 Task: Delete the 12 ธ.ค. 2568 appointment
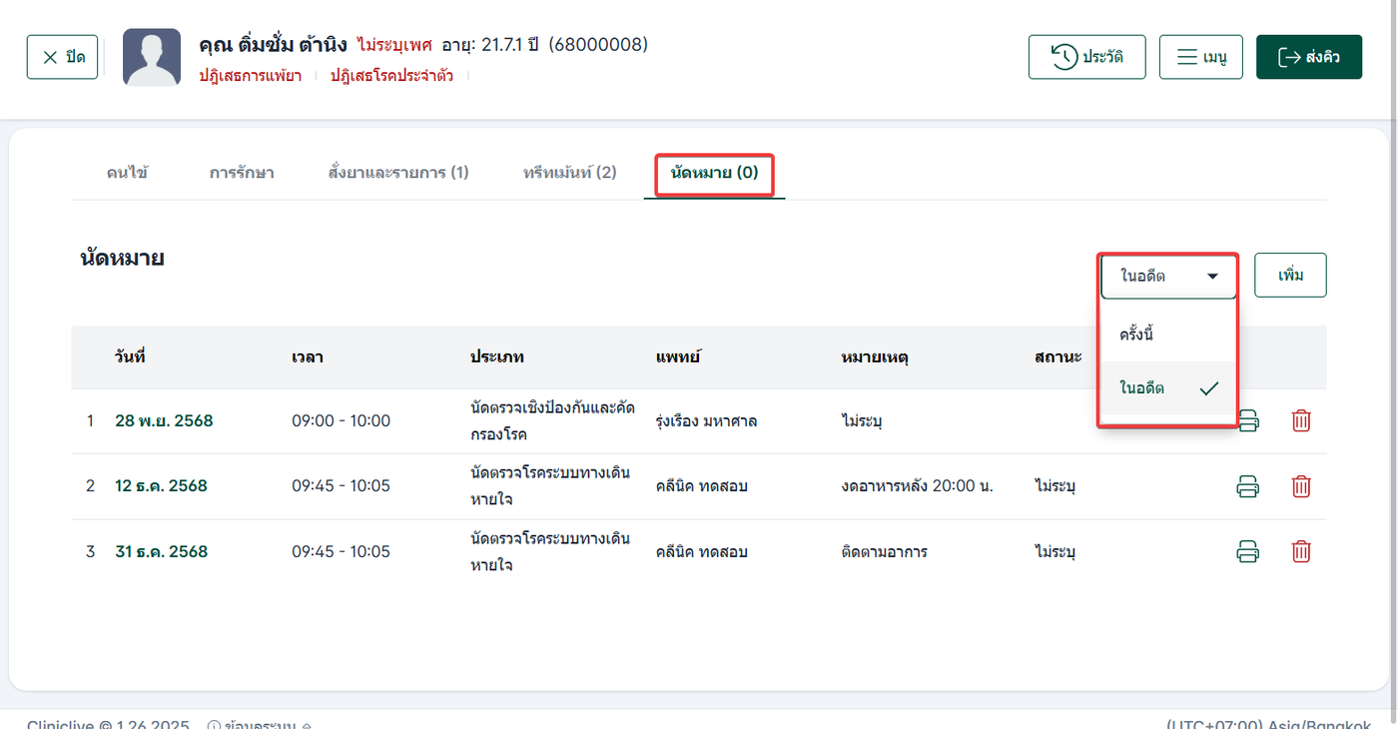1301,486
